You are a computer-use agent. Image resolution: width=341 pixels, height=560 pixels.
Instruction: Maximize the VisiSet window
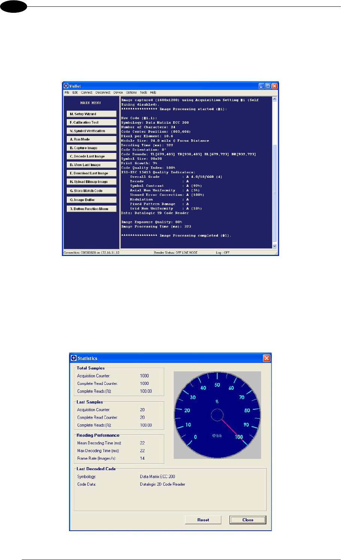268,86
